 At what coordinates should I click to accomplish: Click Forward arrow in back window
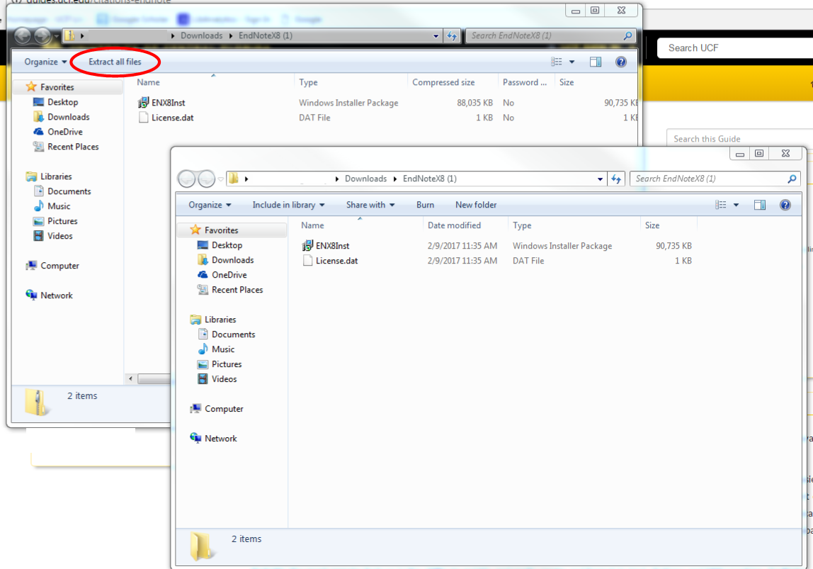(x=42, y=36)
